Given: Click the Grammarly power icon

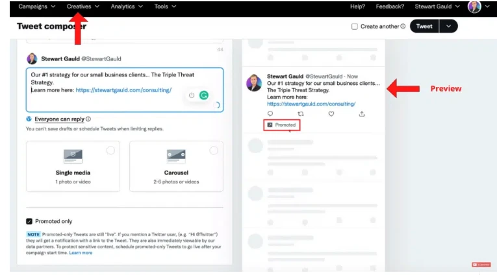Looking at the screenshot, I should tap(192, 95).
